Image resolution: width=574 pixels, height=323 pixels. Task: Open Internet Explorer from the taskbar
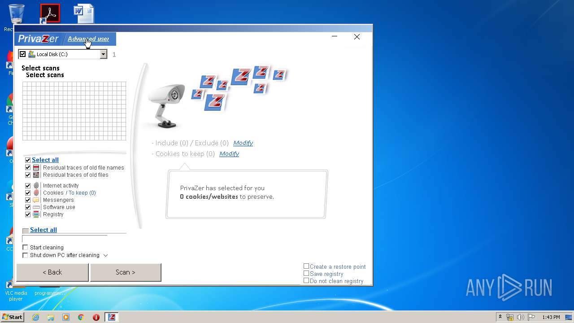pyautogui.click(x=35, y=317)
